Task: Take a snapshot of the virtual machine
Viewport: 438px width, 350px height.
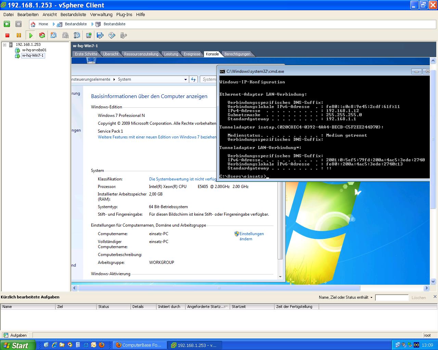Action: click(x=54, y=35)
